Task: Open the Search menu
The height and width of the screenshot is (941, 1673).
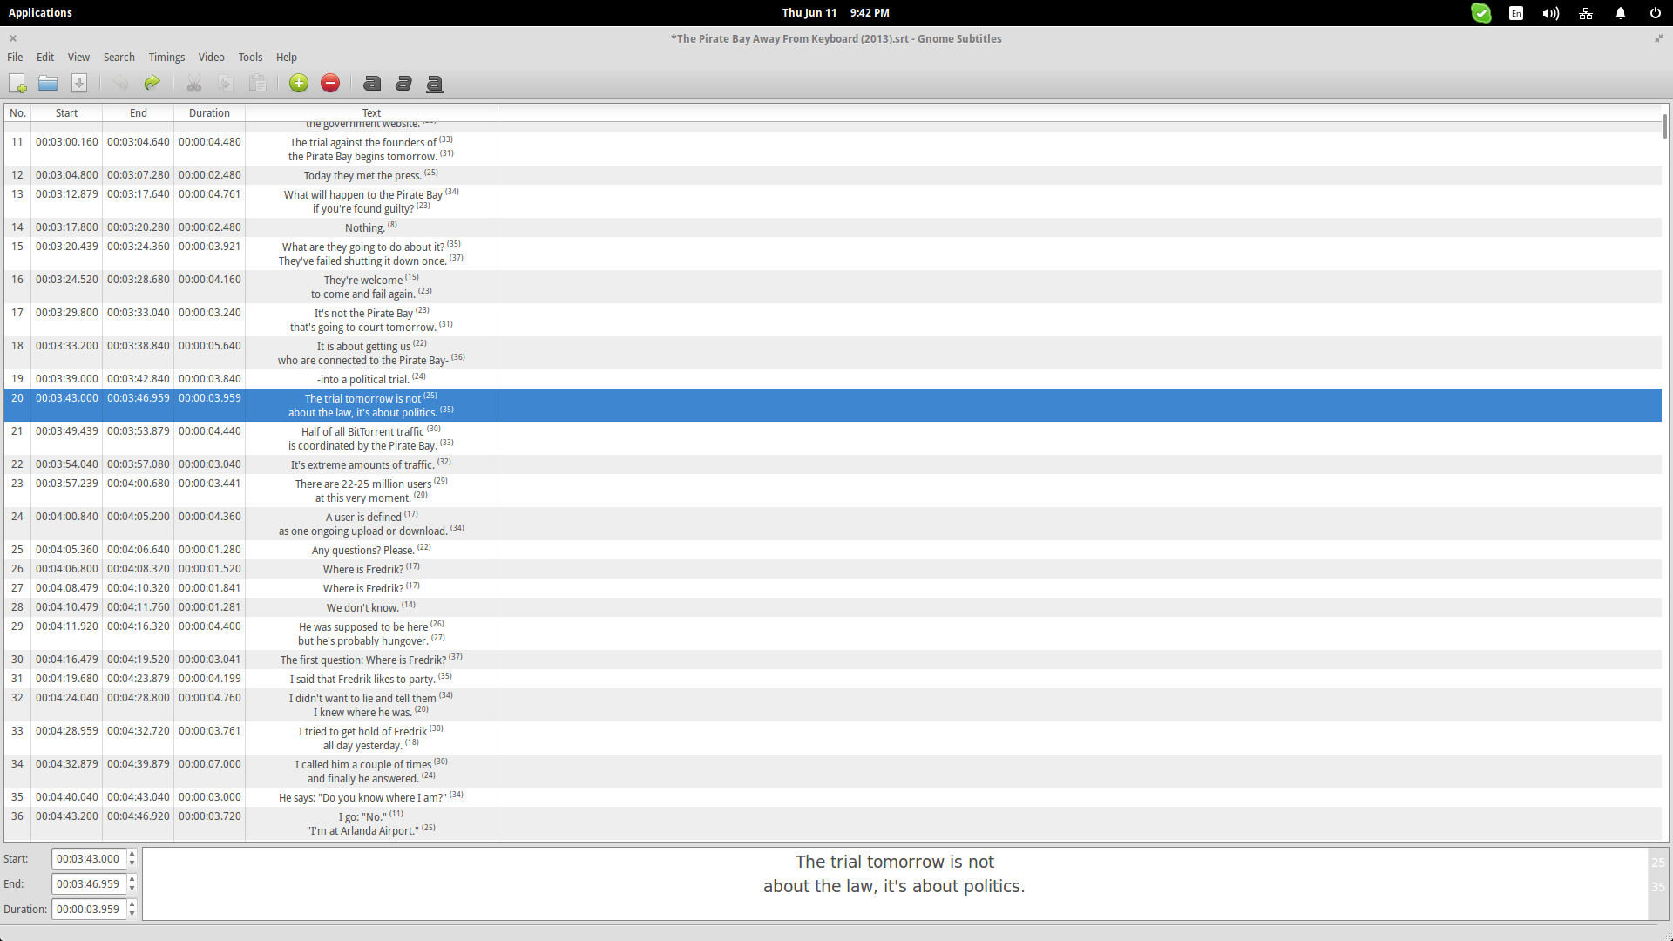Action: coord(119,58)
